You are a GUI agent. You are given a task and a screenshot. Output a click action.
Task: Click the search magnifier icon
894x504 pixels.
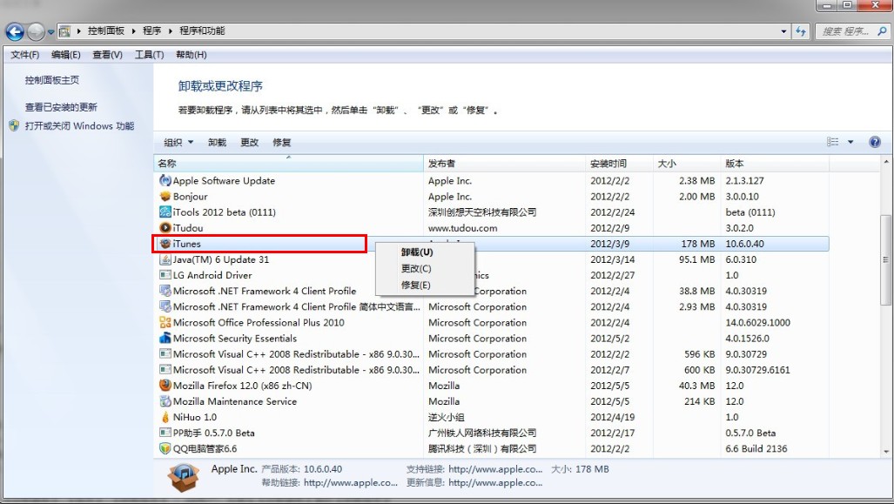[x=882, y=31]
